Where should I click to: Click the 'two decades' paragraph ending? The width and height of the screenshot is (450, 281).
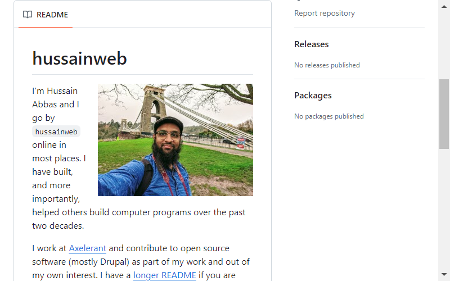[58, 226]
